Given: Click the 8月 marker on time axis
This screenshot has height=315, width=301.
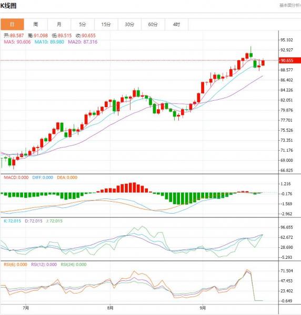Looking at the screenshot, I should point(110,308).
